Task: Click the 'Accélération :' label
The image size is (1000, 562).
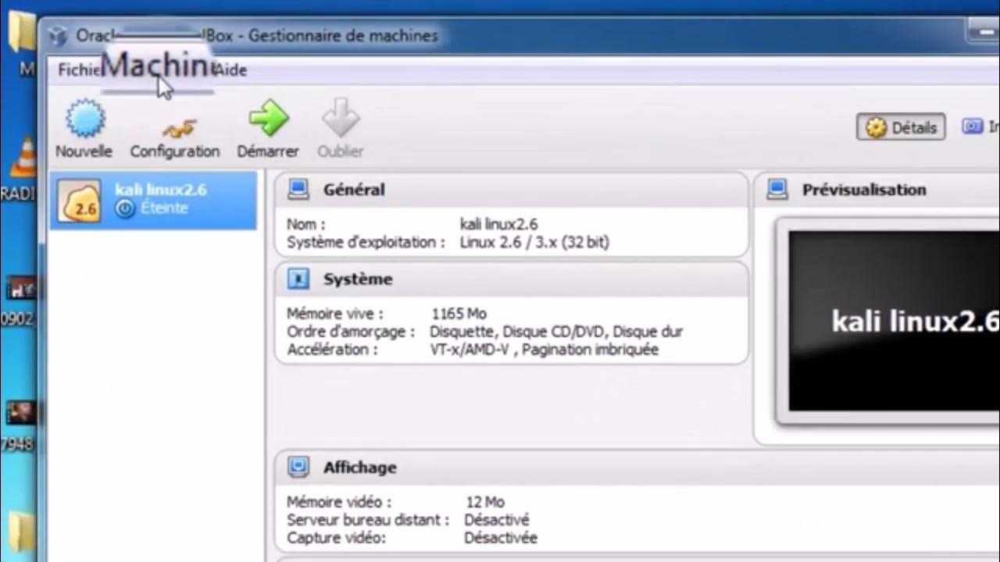Action: 332,350
